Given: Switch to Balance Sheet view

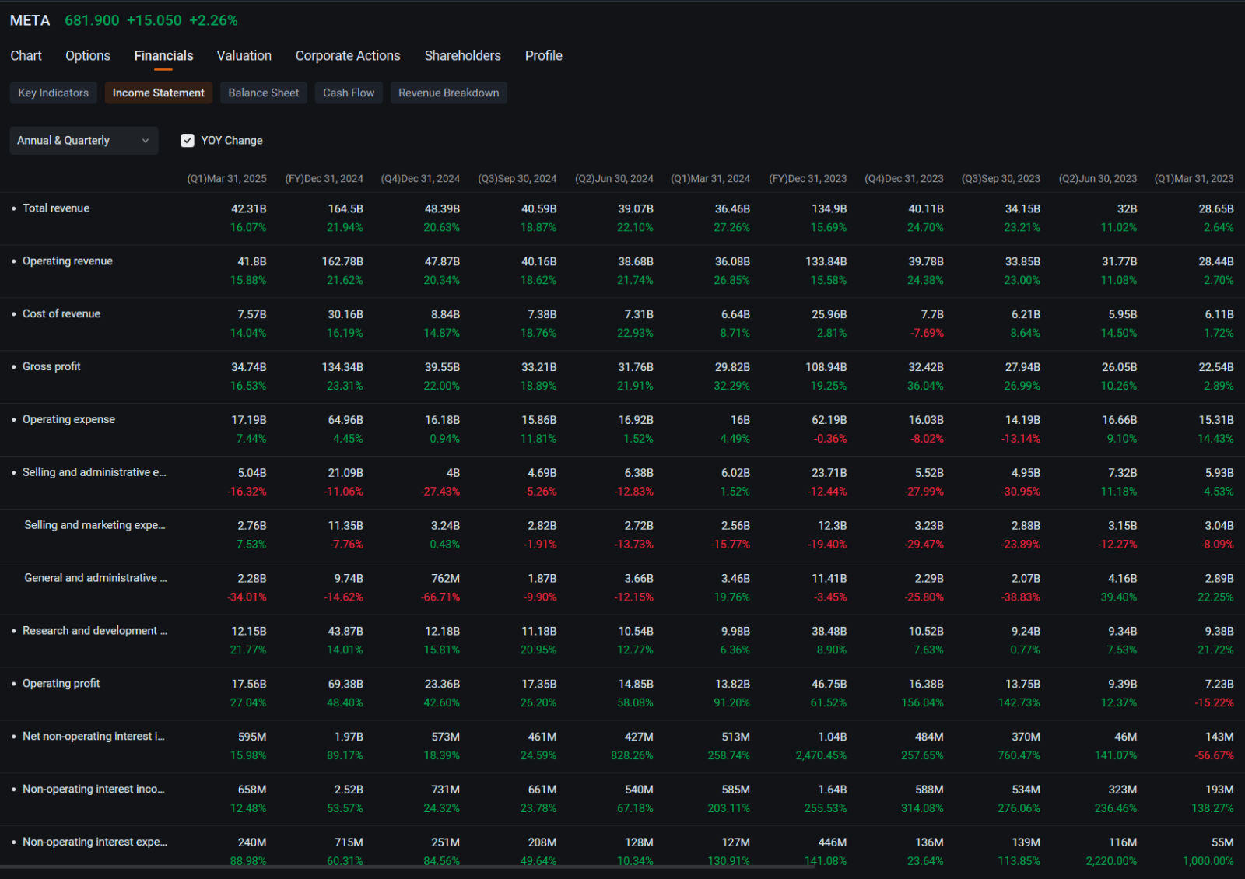Looking at the screenshot, I should coord(264,93).
